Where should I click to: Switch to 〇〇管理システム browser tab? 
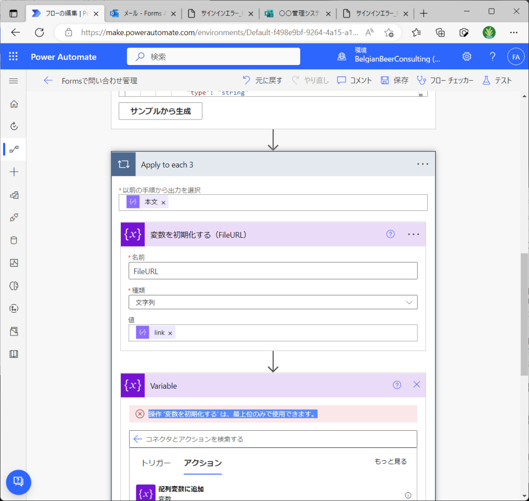coord(297,13)
